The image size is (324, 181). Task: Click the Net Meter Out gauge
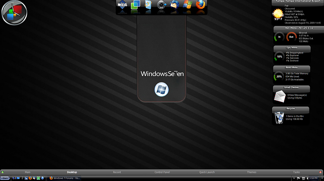coord(291,37)
